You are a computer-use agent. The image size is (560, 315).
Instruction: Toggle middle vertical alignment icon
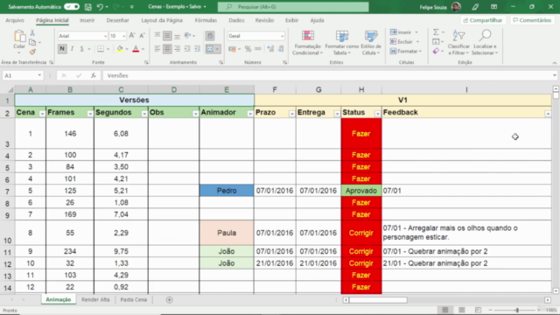coord(167,36)
